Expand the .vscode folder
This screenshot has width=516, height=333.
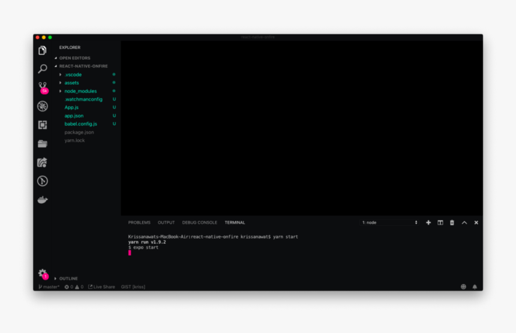(x=73, y=74)
